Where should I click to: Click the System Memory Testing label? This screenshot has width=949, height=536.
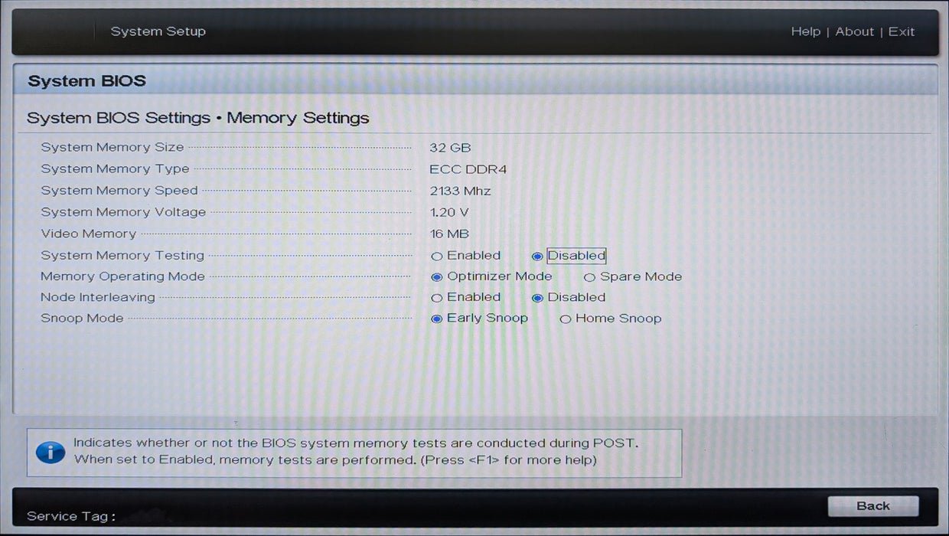pos(122,255)
